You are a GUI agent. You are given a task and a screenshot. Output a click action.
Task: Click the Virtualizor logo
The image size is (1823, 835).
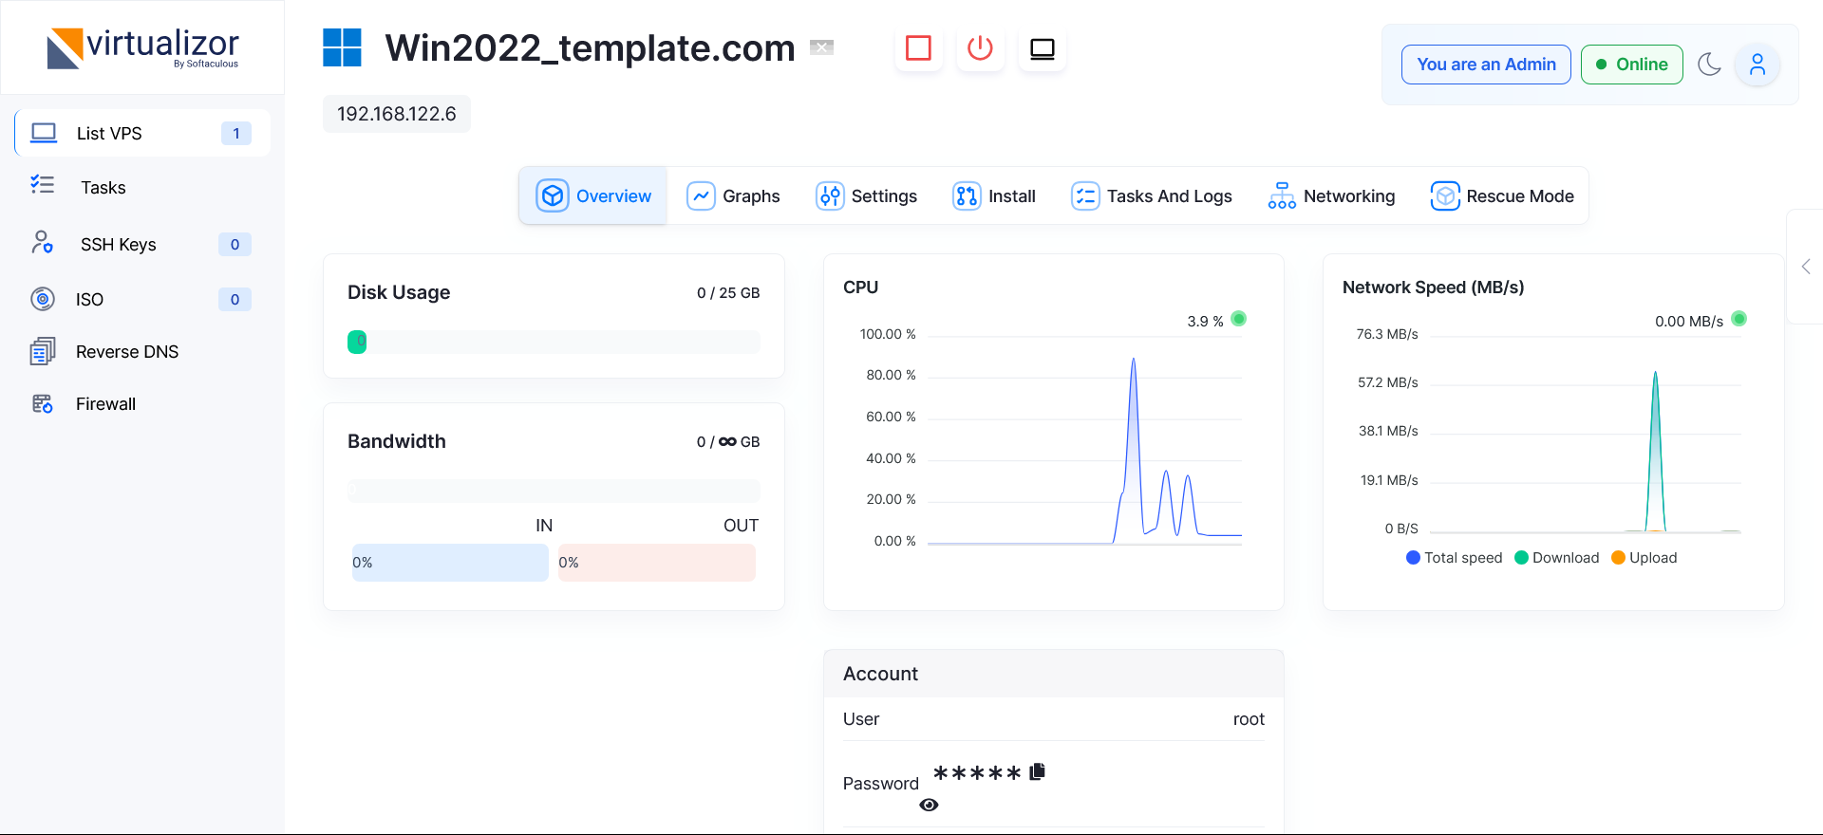point(143,47)
